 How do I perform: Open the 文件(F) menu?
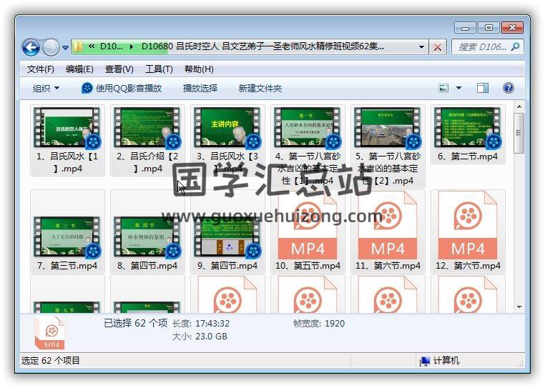coord(41,69)
